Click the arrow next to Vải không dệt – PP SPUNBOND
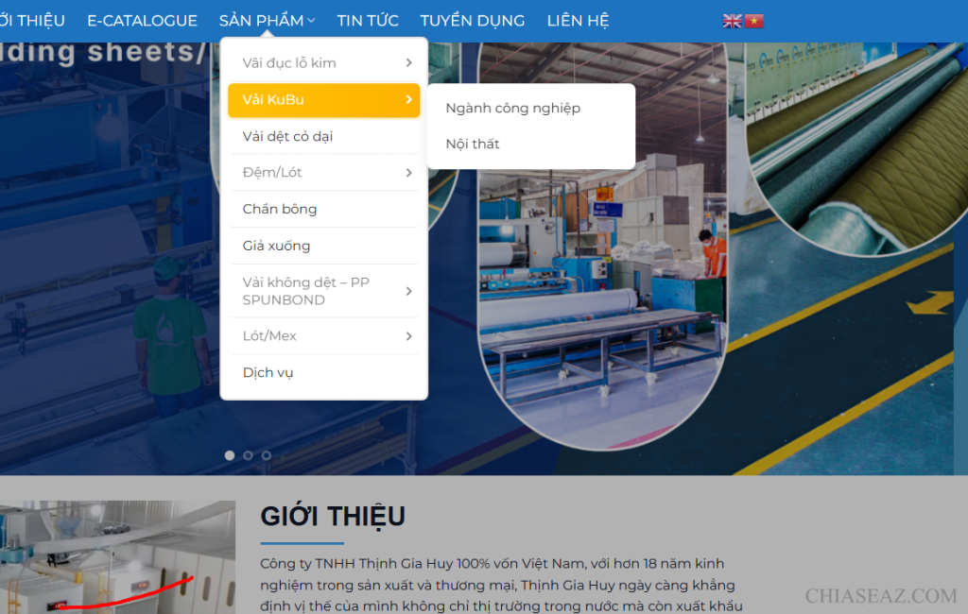 (410, 290)
